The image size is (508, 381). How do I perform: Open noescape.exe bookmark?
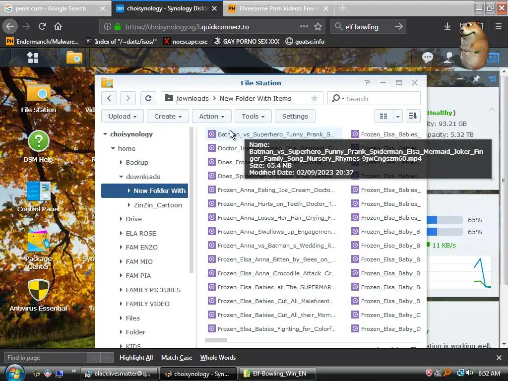[186, 42]
